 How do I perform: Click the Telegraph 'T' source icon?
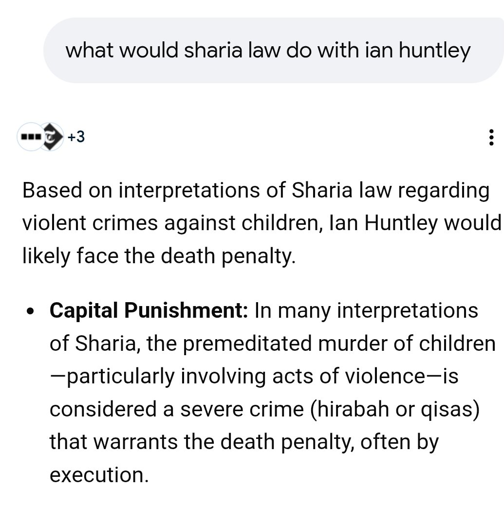pos(50,138)
